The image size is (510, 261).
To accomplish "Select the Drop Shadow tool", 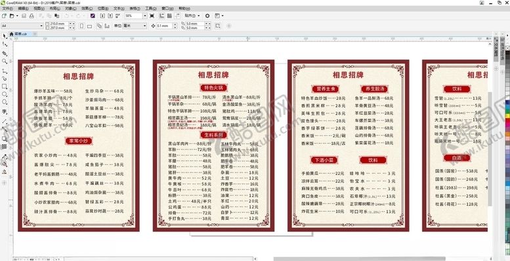I will [x=4, y=139].
